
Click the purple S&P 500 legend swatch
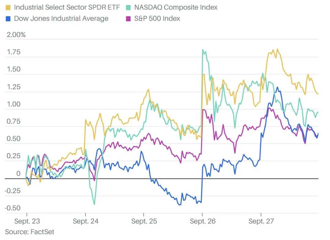pyautogui.click(x=128, y=19)
